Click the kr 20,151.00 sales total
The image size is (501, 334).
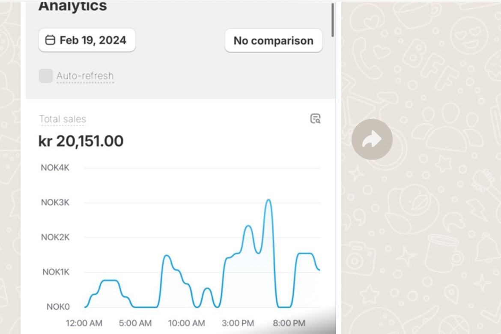[x=81, y=141]
